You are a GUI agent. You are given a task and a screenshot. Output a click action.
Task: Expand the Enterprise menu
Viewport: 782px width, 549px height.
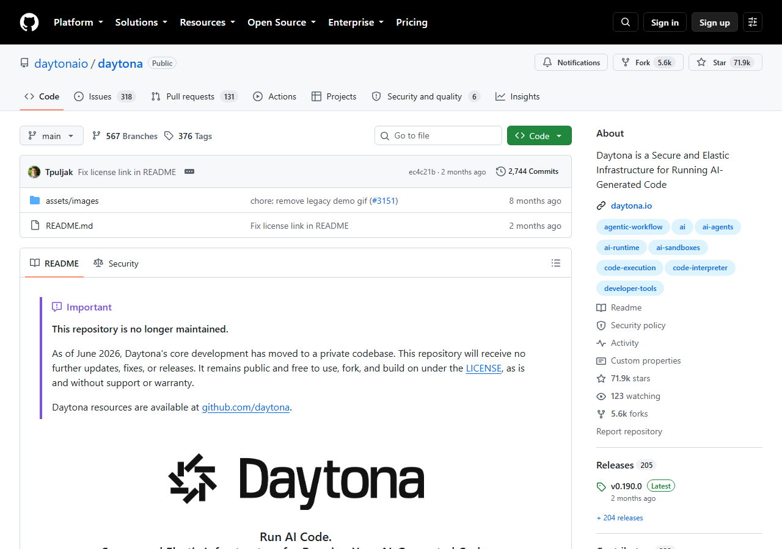[x=356, y=22]
